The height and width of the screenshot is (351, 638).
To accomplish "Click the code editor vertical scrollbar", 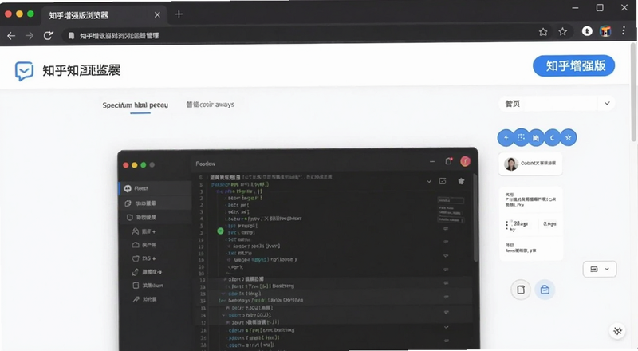I will coord(475,218).
